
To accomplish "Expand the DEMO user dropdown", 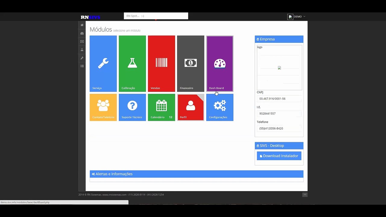I will click(x=296, y=17).
